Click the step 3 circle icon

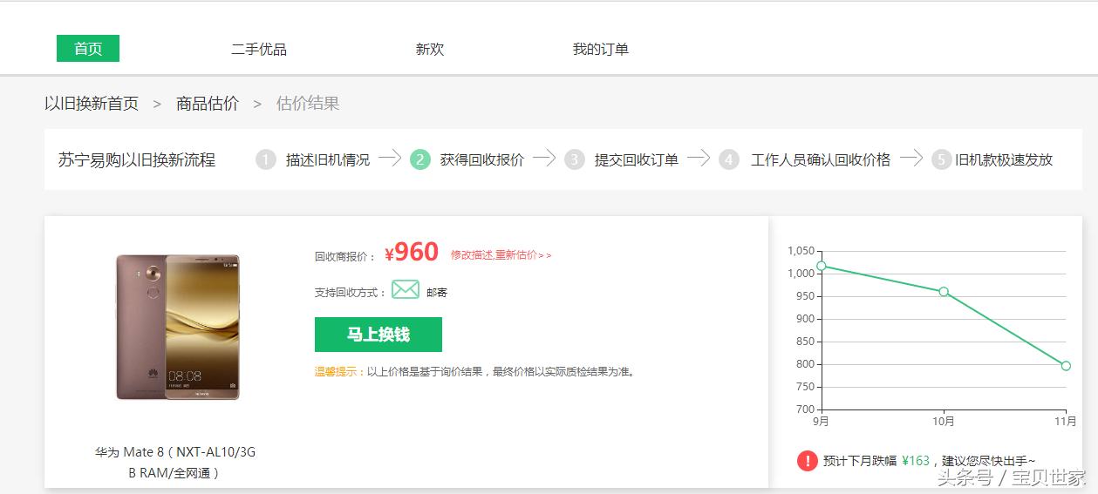coord(574,159)
